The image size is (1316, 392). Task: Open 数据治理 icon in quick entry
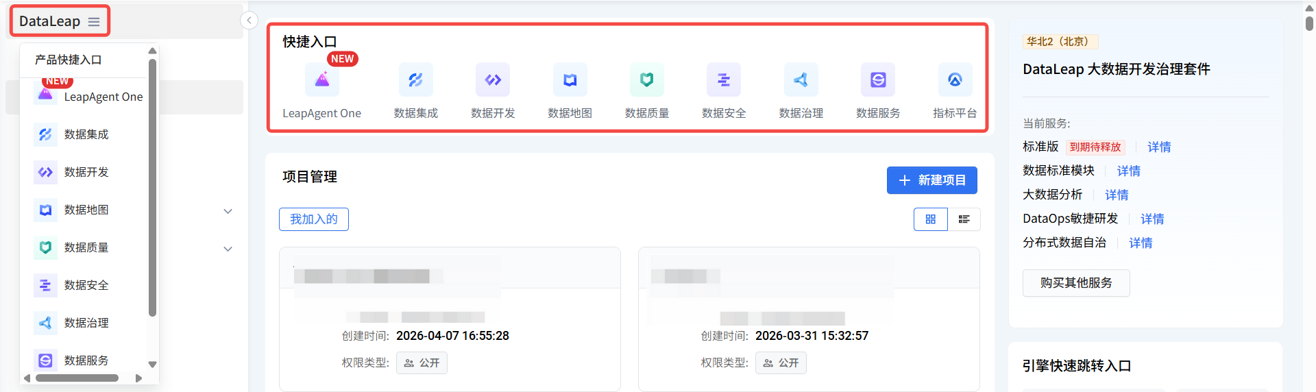pos(801,79)
